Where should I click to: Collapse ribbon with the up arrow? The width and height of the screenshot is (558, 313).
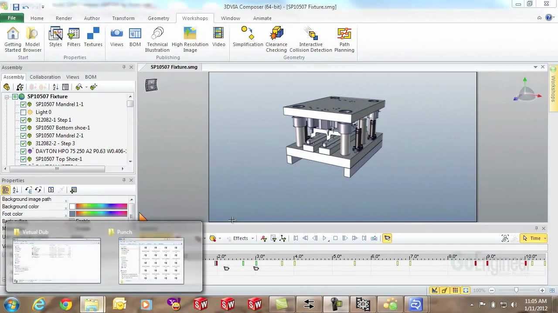tap(540, 18)
